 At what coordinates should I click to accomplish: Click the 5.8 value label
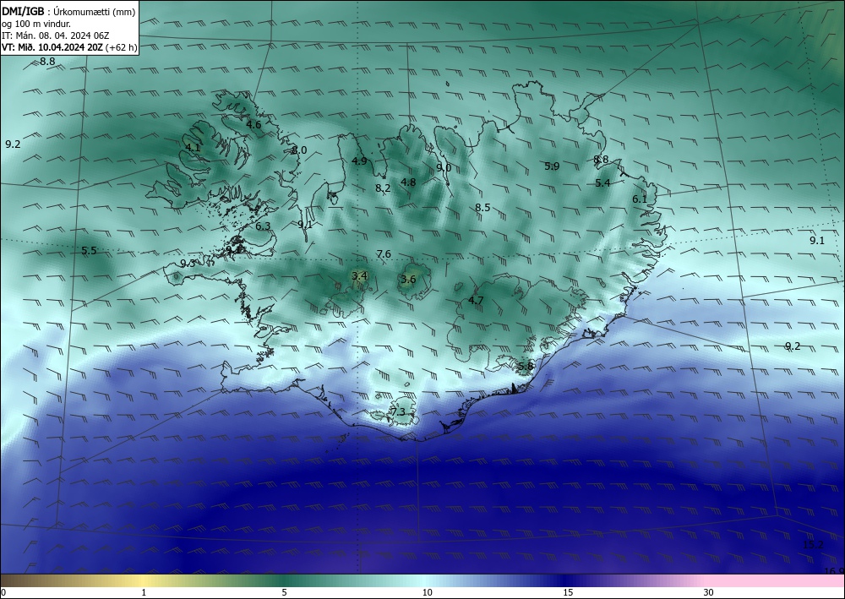click(x=526, y=367)
